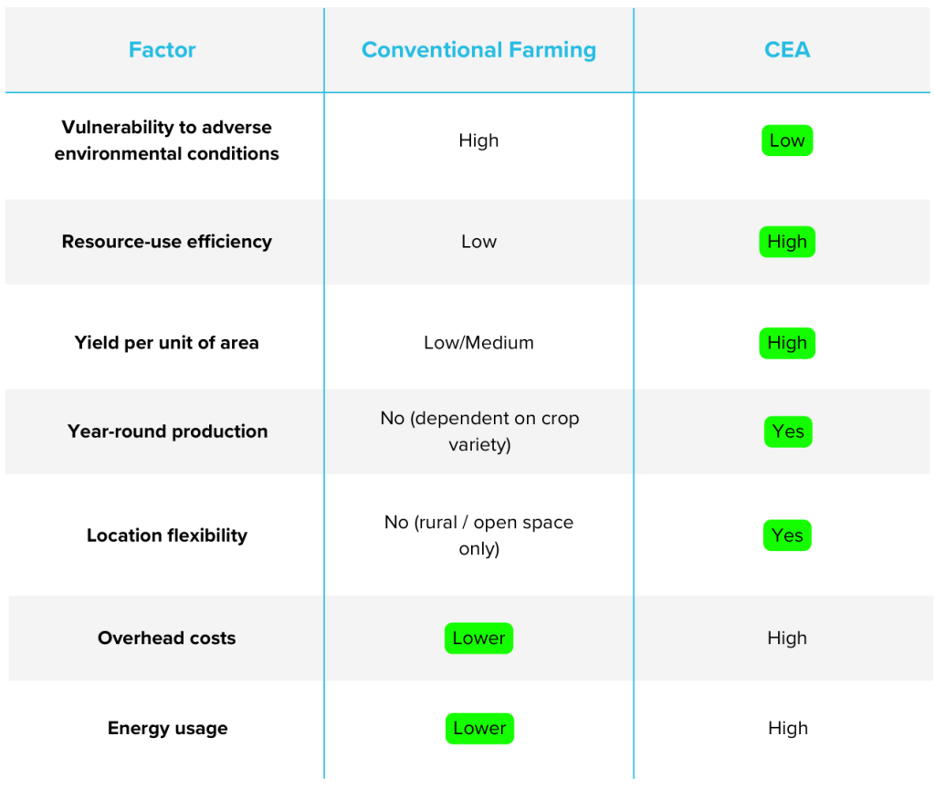Select the "Overhead costs" row label
Screen dimensions: 935x809
167,638
